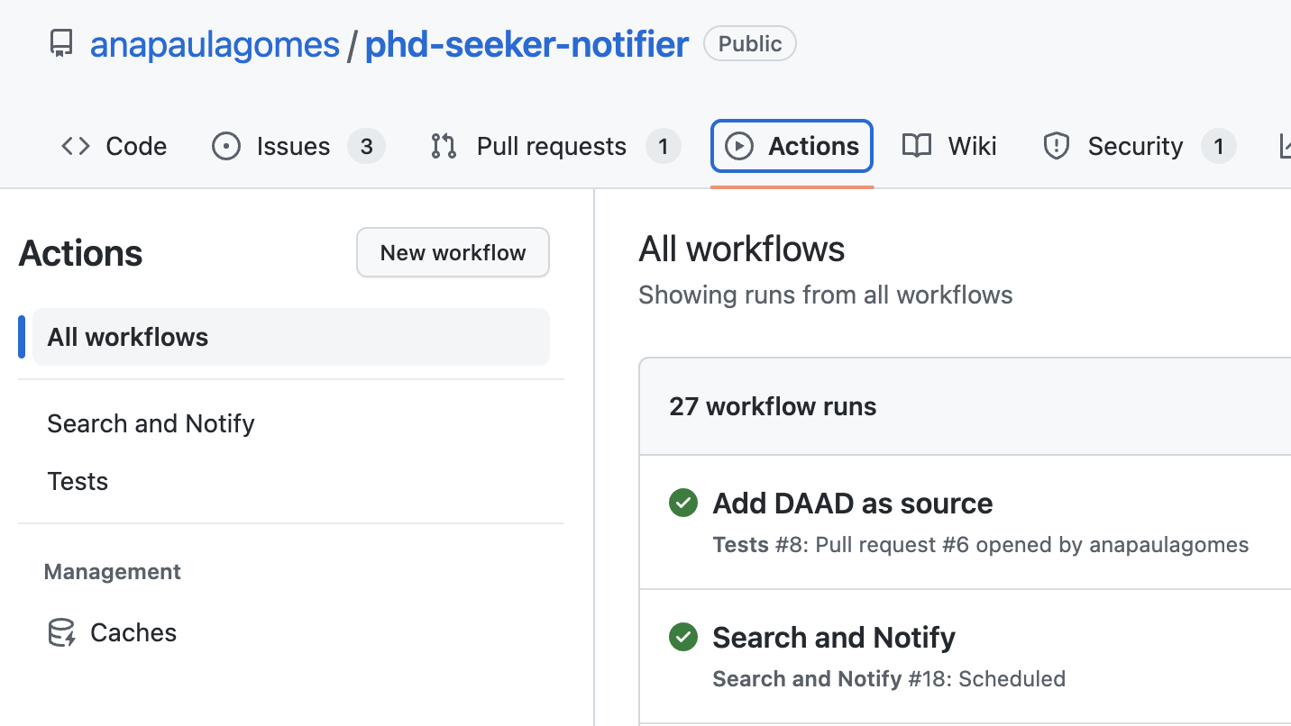Create a workflow with New workflow button

[x=453, y=252]
